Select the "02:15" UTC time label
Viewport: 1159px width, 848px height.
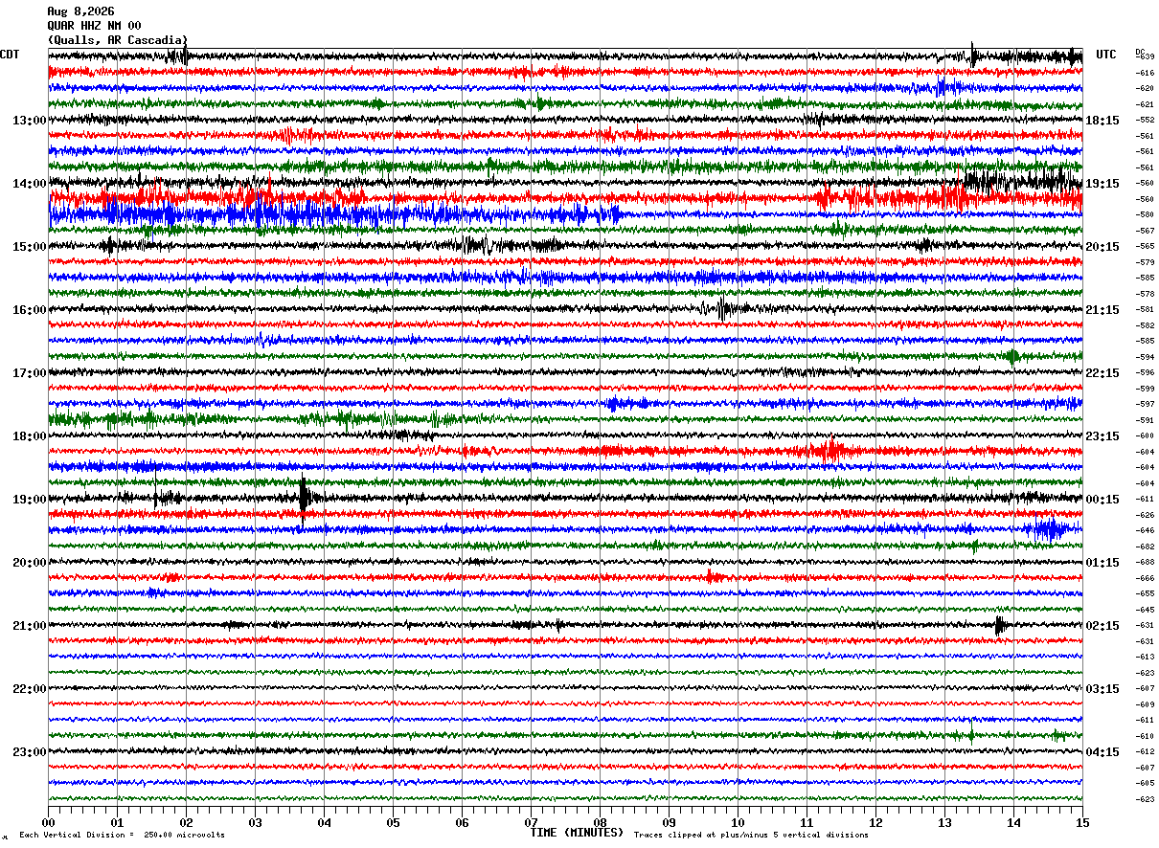1103,626
